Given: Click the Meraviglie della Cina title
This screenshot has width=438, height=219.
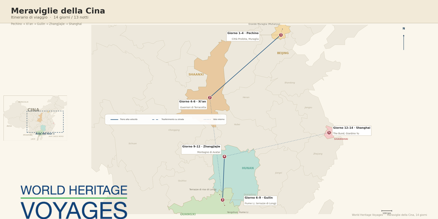Looking at the screenshot, I should pyautogui.click(x=58, y=11).
